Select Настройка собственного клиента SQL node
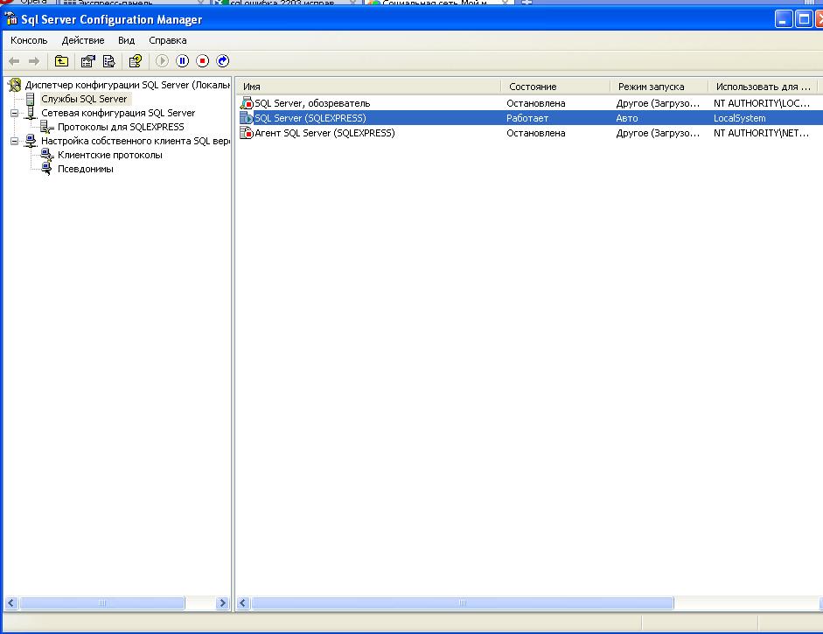The height and width of the screenshot is (634, 823). [136, 141]
